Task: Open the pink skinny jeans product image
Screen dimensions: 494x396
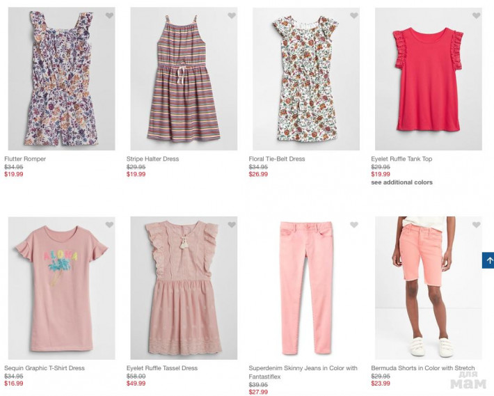Action: [306, 287]
